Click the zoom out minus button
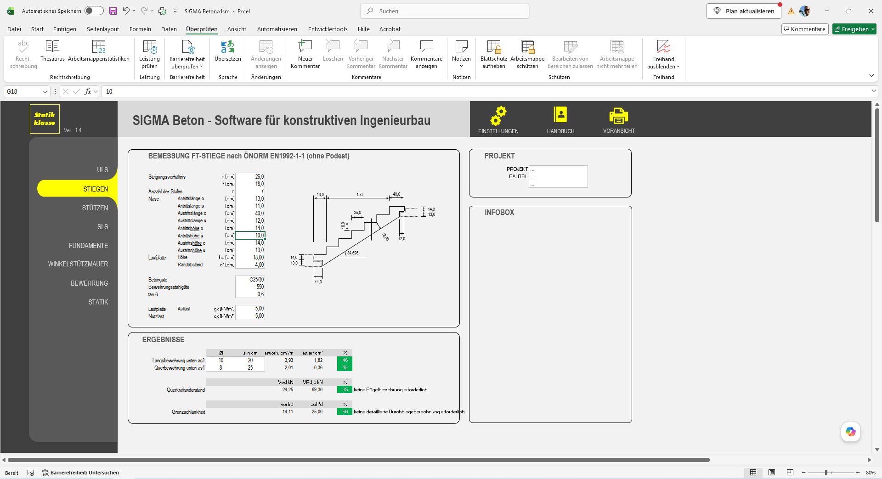882x479 pixels. click(804, 473)
